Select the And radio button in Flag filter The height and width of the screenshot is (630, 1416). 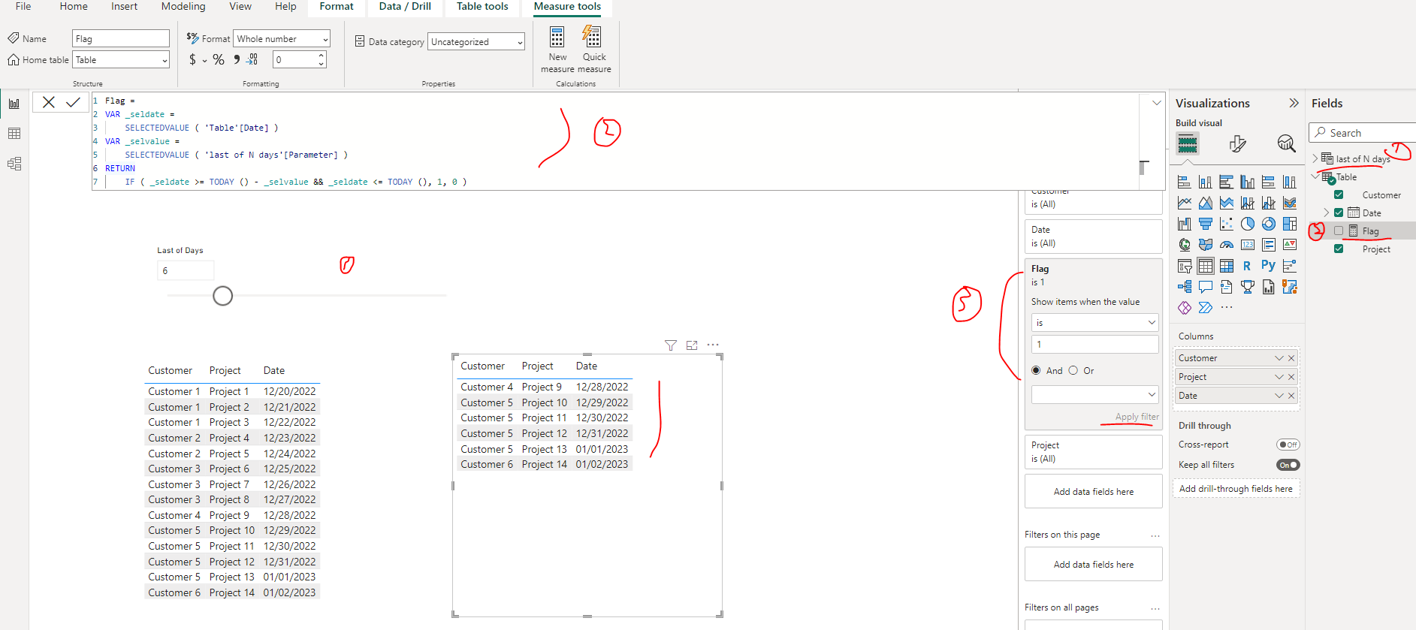pos(1037,371)
